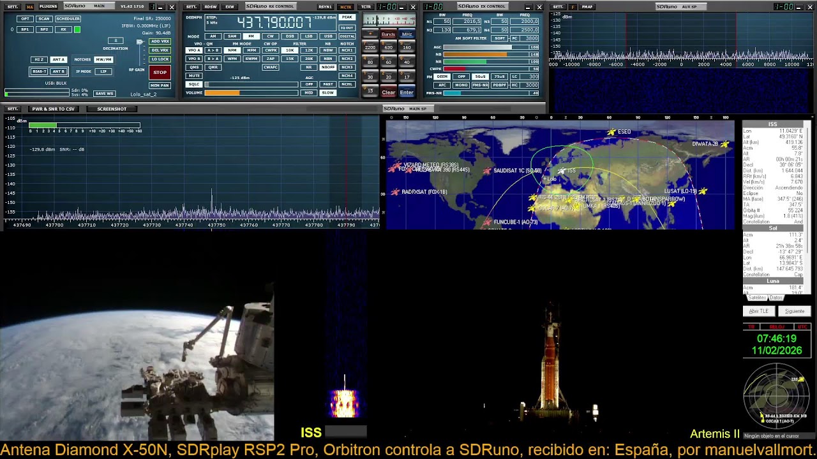Toggle the SQLC squelch button
This screenshot has width=817, height=459.
click(x=194, y=84)
